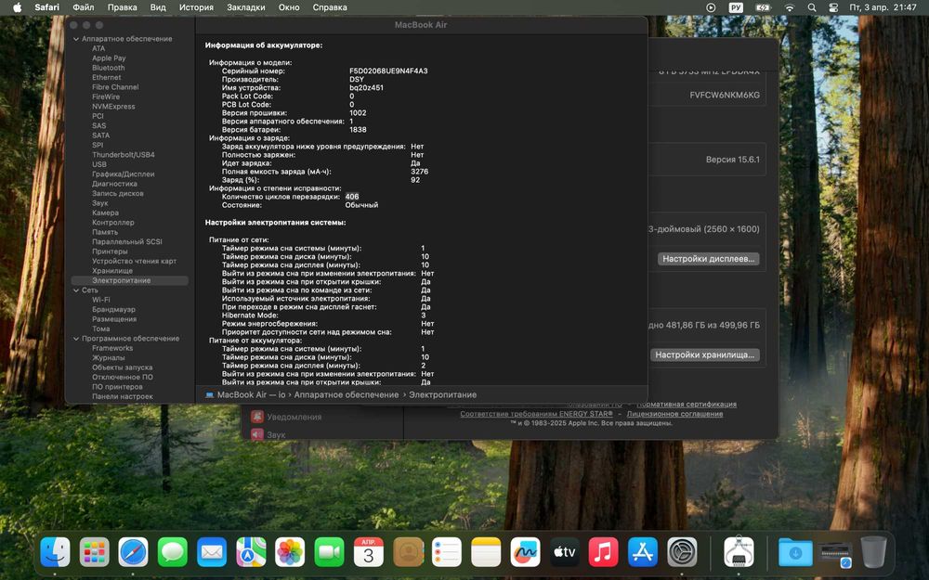Click the Настройки дисплеев... button
The width and height of the screenshot is (929, 580).
pyautogui.click(x=708, y=259)
